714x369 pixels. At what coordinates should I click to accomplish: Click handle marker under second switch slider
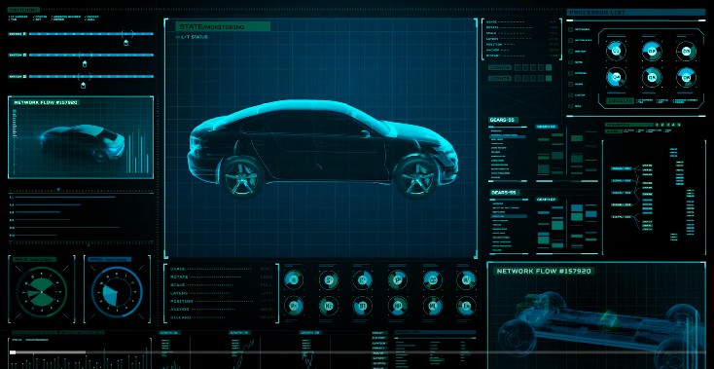[x=85, y=64]
